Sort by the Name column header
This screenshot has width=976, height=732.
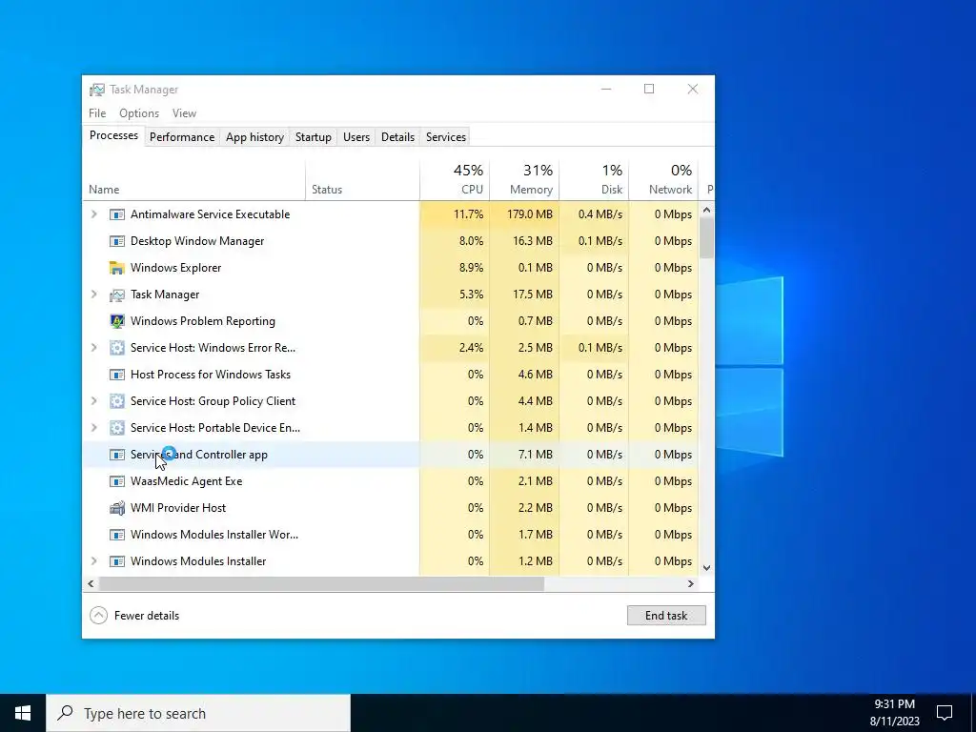(x=193, y=180)
